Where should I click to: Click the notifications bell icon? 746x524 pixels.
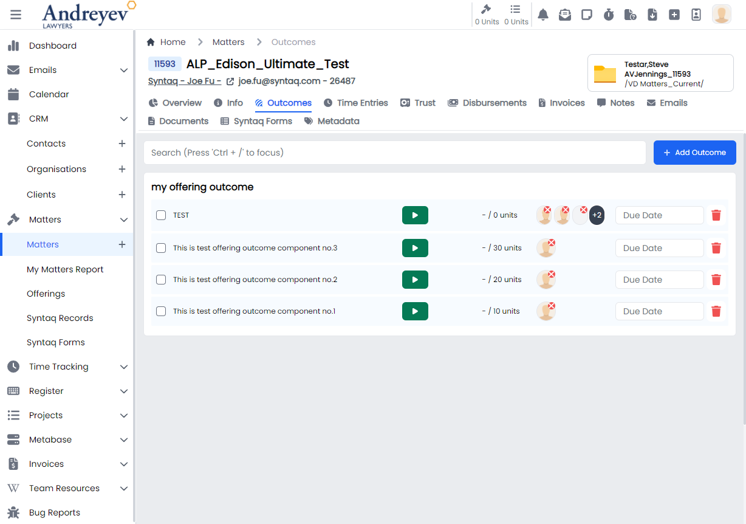tap(543, 15)
